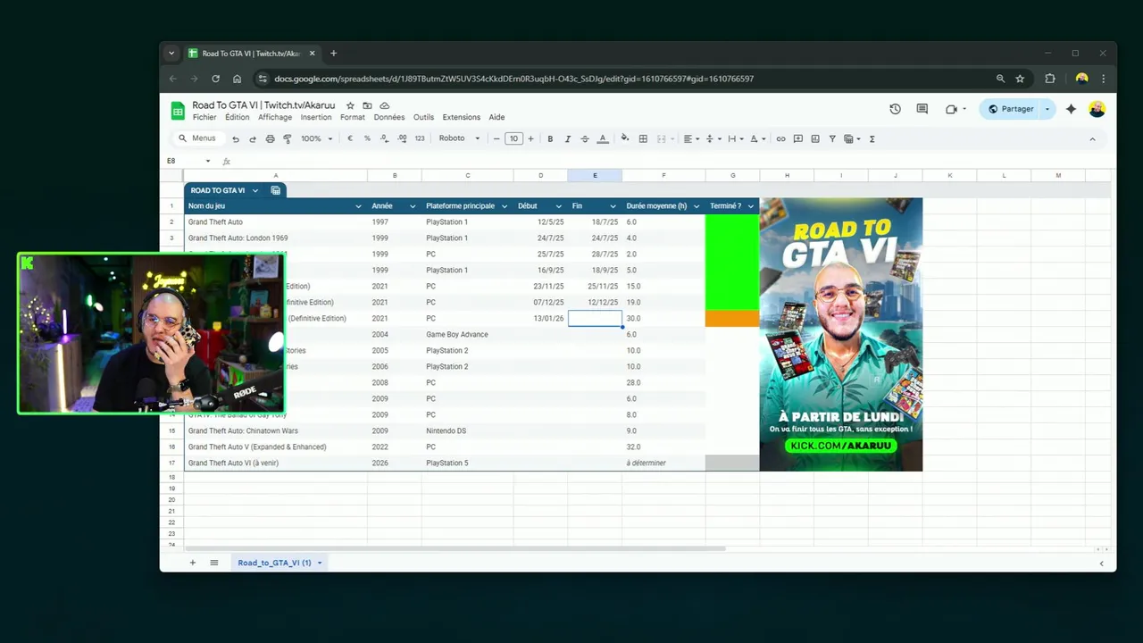Apply percent number format
This screenshot has width=1143, height=643.
(x=367, y=138)
